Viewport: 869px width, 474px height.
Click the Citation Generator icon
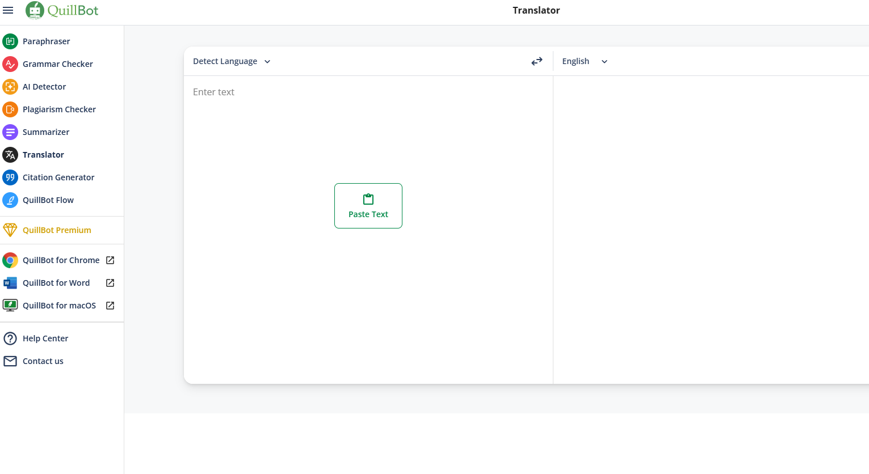click(10, 177)
